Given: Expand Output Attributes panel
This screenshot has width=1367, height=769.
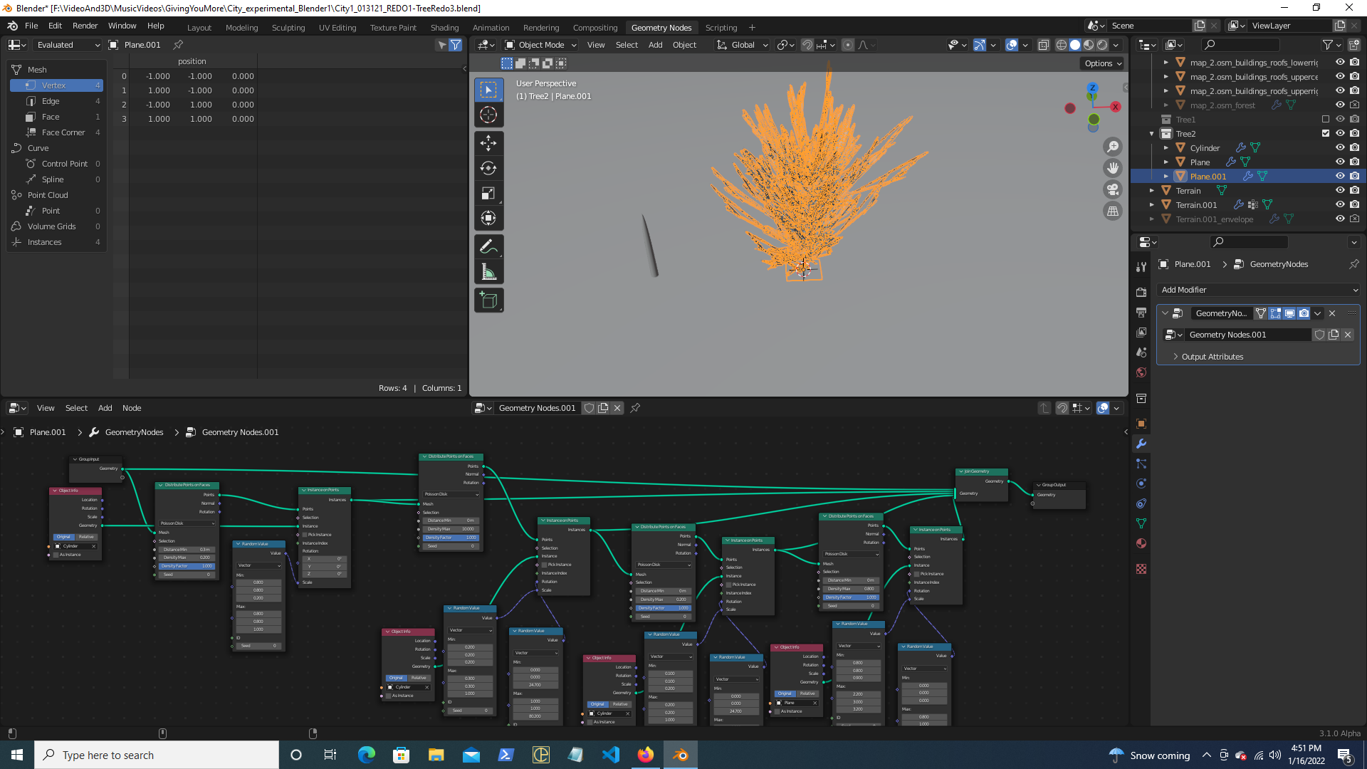Looking at the screenshot, I should (x=1212, y=357).
